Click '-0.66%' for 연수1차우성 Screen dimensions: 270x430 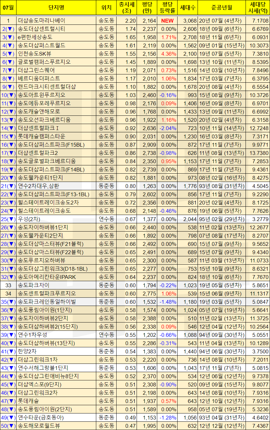pos(168,335)
